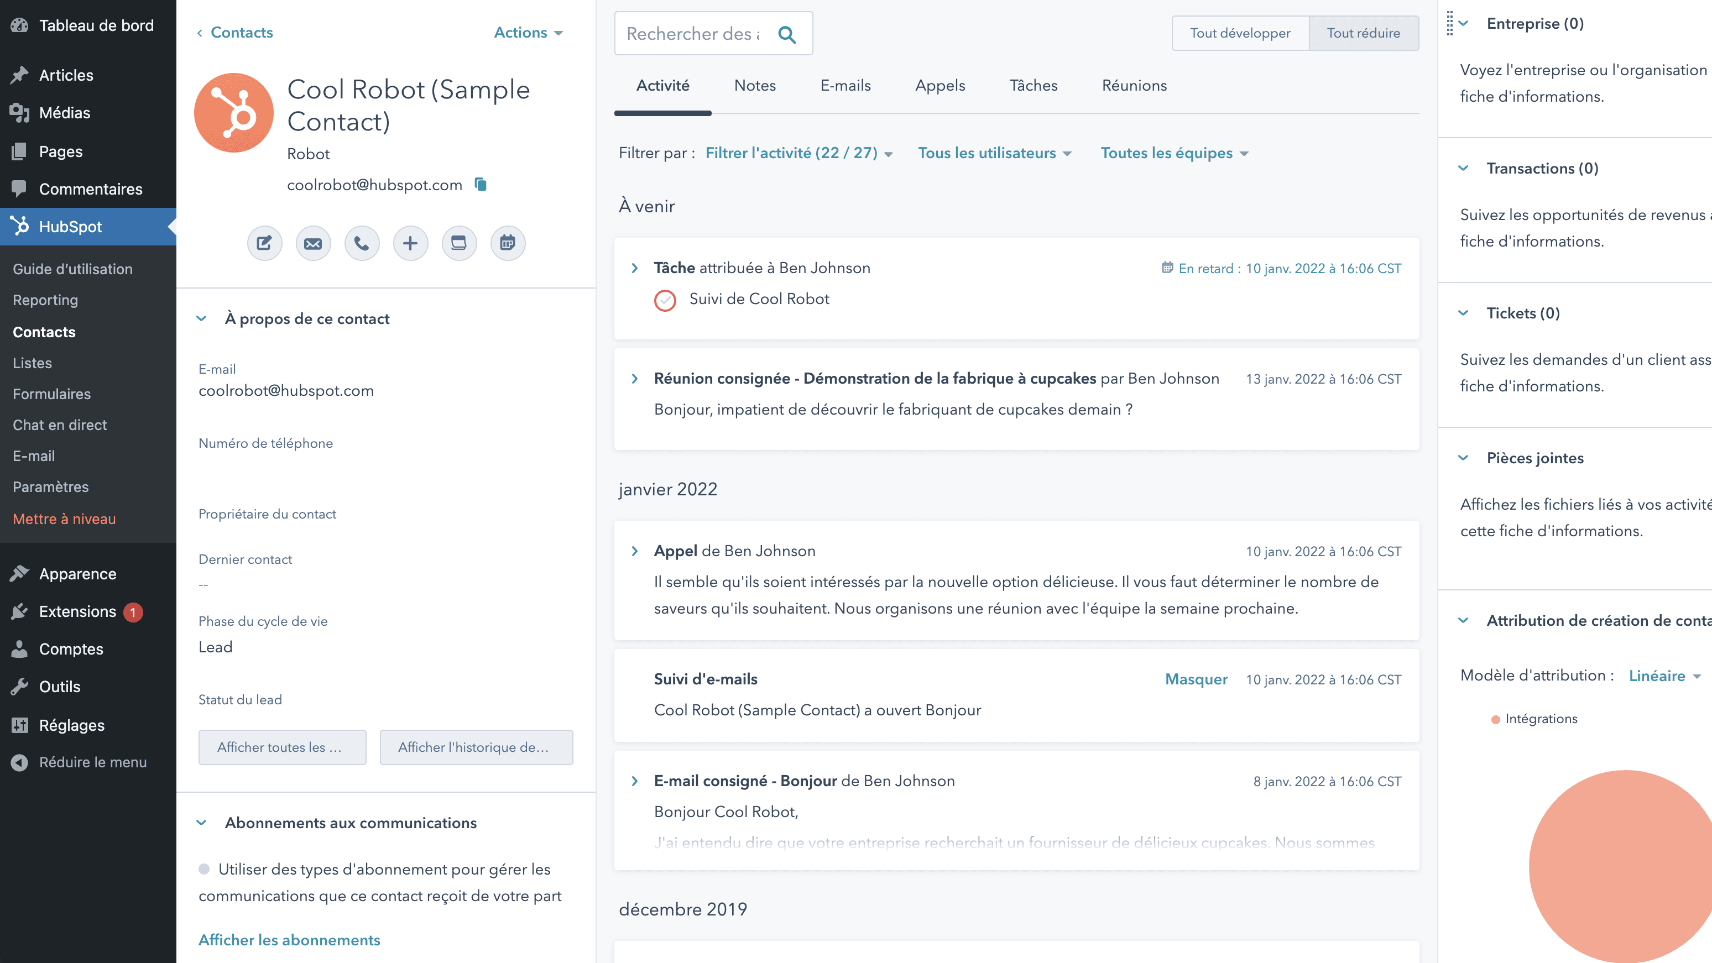Screen dimensions: 1712x963
Task: Open Afficher les abonnements link
Action: tap(289, 940)
